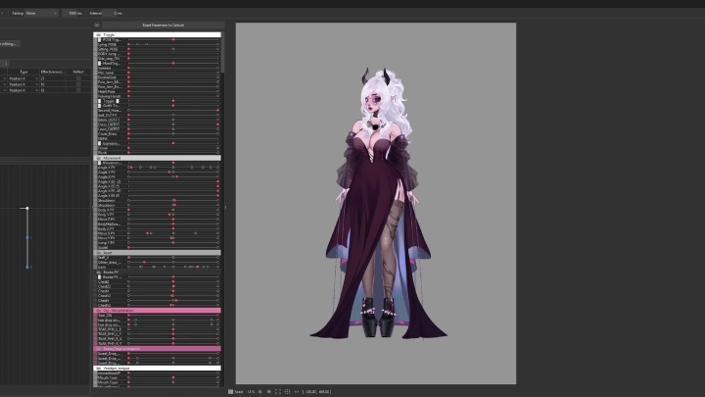The height and width of the screenshot is (397, 705).
Task: Click the character model on canvas
Action: coord(378,203)
